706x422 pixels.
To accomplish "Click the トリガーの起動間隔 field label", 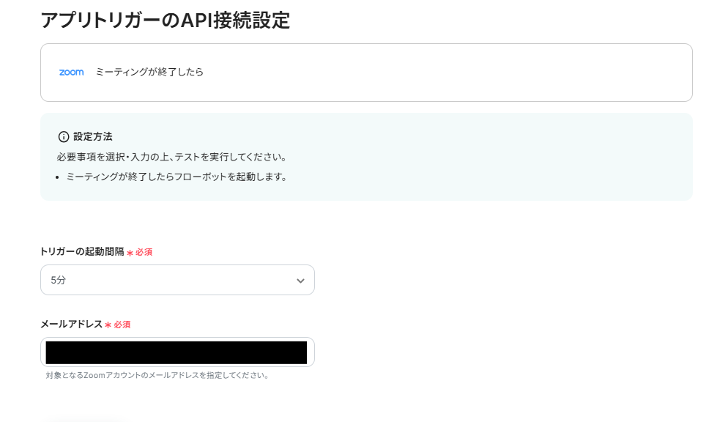I will click(x=81, y=252).
